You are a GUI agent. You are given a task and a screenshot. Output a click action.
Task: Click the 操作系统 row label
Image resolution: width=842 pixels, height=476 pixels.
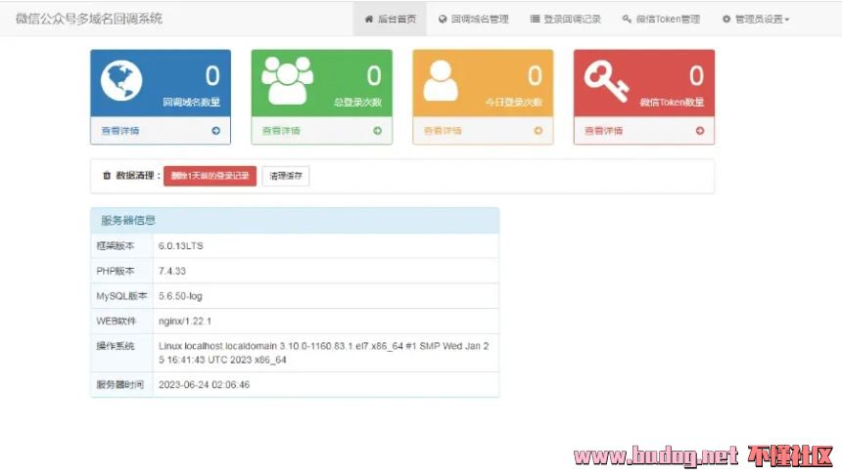click(x=116, y=346)
